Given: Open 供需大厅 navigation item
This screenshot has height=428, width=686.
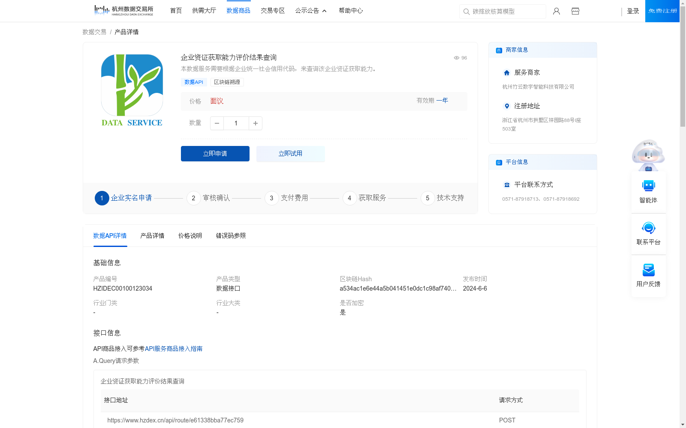Looking at the screenshot, I should (x=204, y=11).
